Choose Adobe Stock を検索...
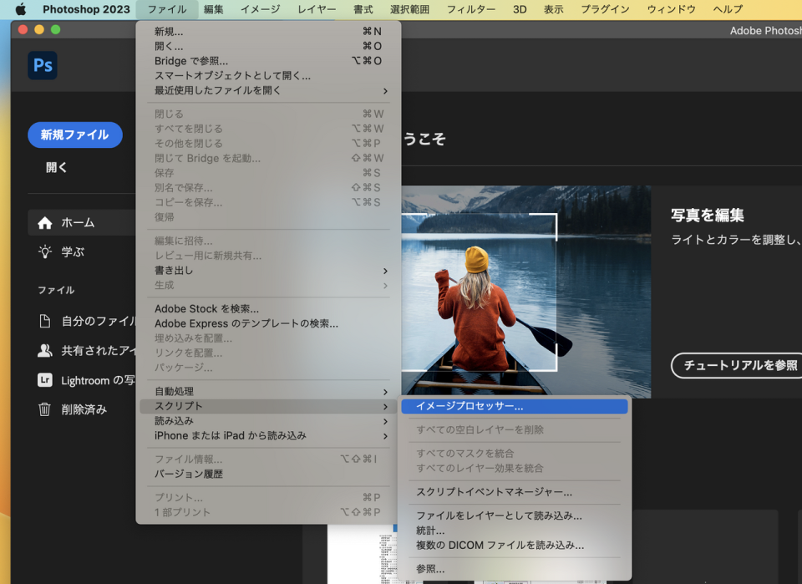This screenshot has height=584, width=802. tap(268, 309)
